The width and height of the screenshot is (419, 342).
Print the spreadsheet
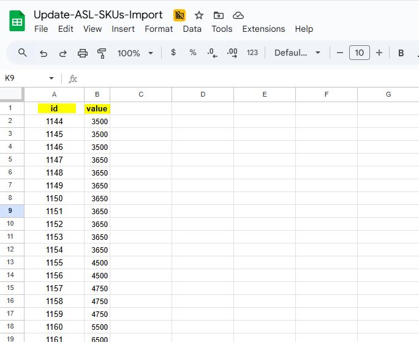[82, 53]
